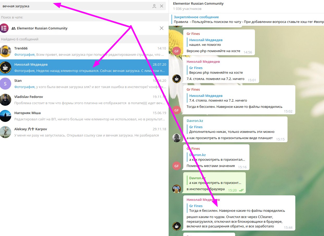The width and height of the screenshot is (324, 236).
Task: Click Нагорняк Міша's avatar photo
Action: (x=5, y=116)
